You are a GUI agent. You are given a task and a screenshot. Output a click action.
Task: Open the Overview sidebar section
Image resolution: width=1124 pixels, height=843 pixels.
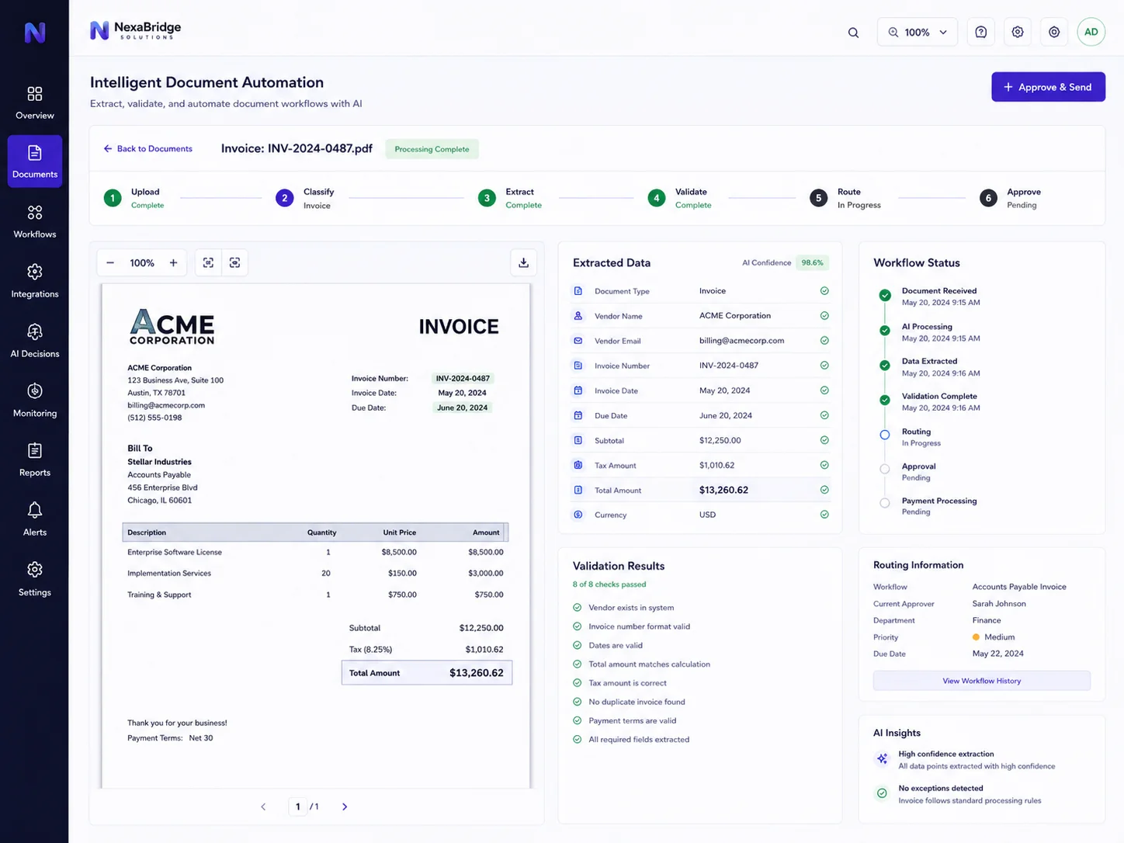[x=35, y=103]
